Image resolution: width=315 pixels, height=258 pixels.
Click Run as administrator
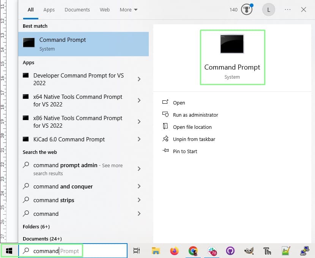[195, 115]
